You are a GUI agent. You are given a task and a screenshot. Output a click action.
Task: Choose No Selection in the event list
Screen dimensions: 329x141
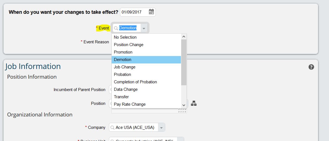click(x=146, y=37)
